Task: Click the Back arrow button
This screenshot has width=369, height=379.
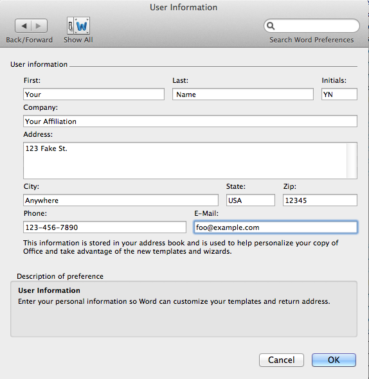Action: (23, 26)
